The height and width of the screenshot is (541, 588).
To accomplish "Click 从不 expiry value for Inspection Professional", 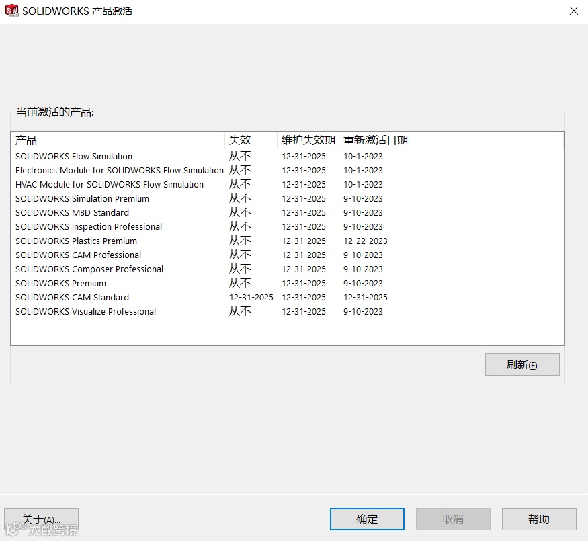I will pyautogui.click(x=240, y=227).
